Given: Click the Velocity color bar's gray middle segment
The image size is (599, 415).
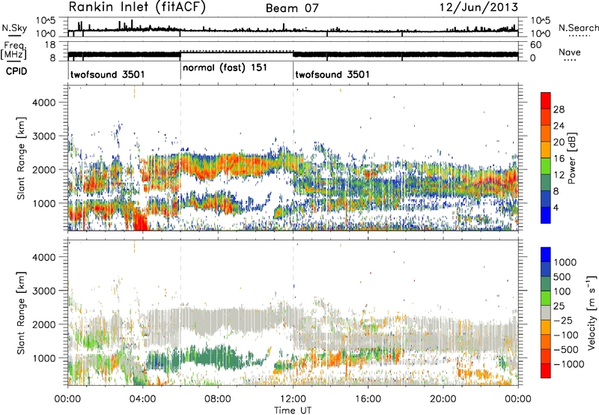Looking at the screenshot, I should 546,313.
